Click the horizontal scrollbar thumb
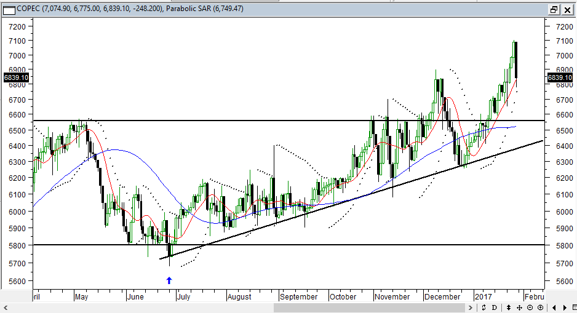577x313 pixels. [x=370, y=307]
